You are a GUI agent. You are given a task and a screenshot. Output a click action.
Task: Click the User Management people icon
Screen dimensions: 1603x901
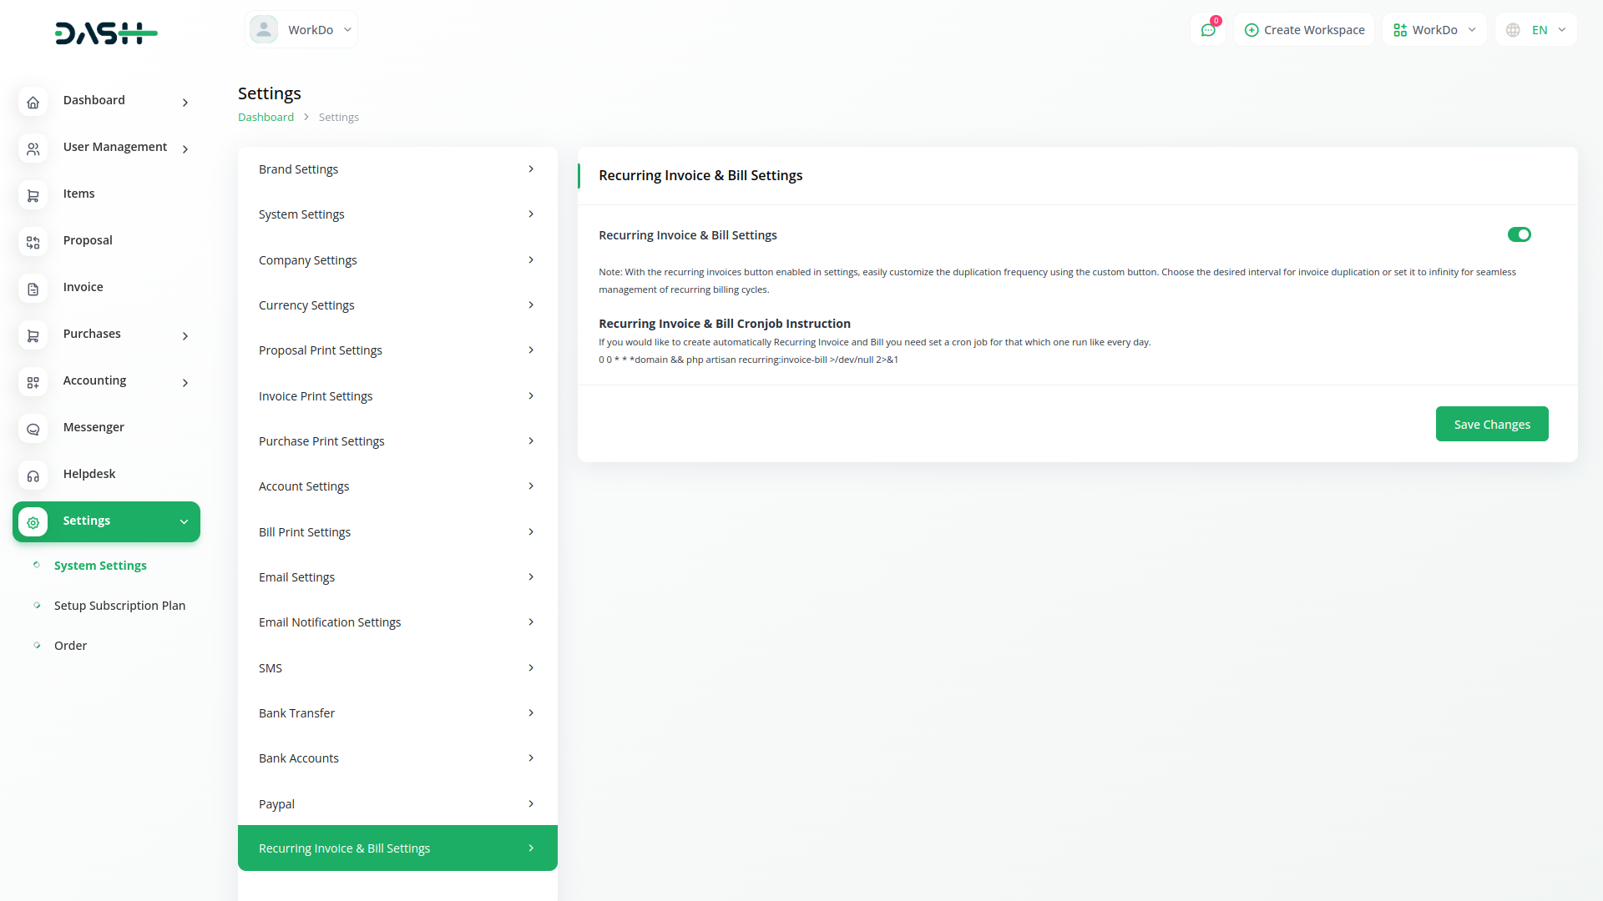(x=33, y=148)
